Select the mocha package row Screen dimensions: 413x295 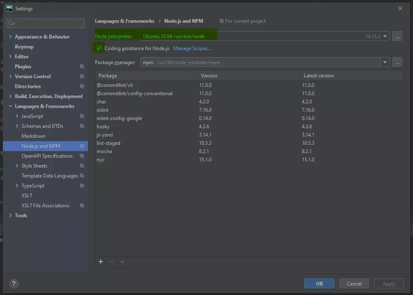249,151
